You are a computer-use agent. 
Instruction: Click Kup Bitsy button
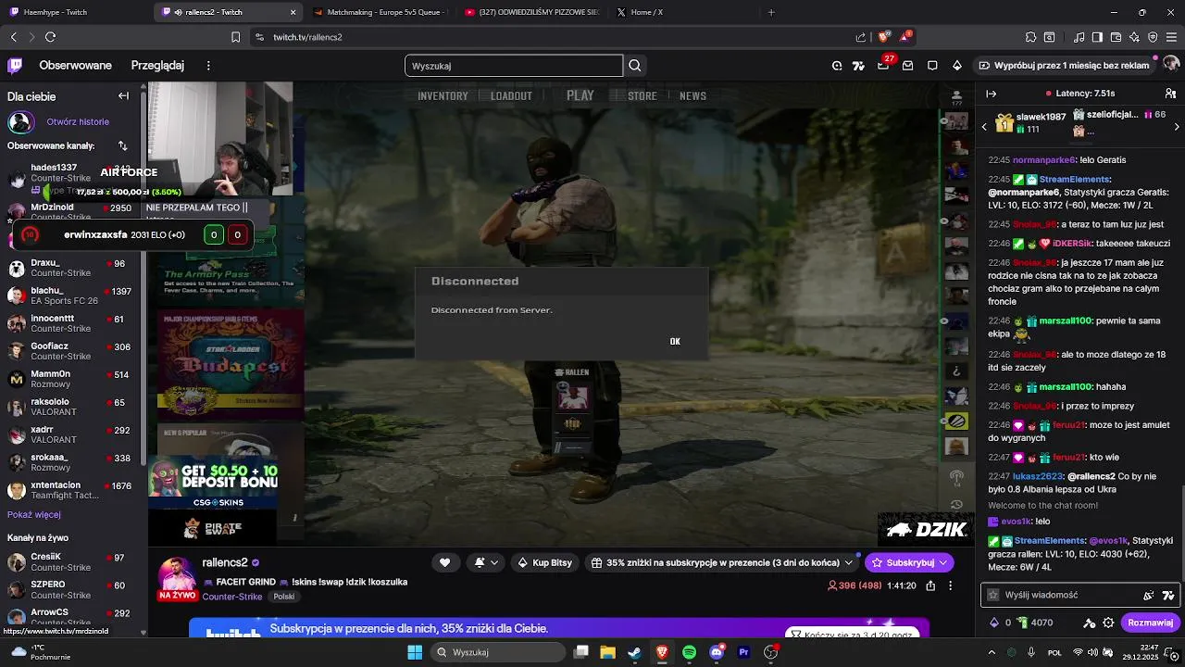coord(544,562)
